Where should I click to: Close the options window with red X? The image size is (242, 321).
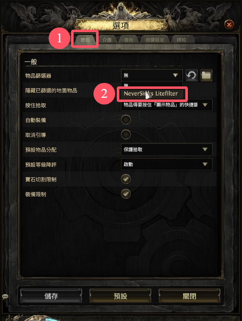point(229,25)
